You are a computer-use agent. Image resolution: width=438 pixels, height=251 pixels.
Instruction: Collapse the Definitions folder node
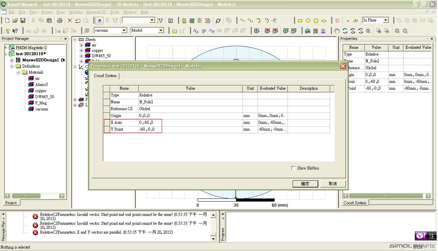click(x=12, y=66)
